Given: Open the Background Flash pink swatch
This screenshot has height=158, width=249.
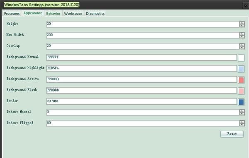Looking at the screenshot, I should click(x=241, y=91).
